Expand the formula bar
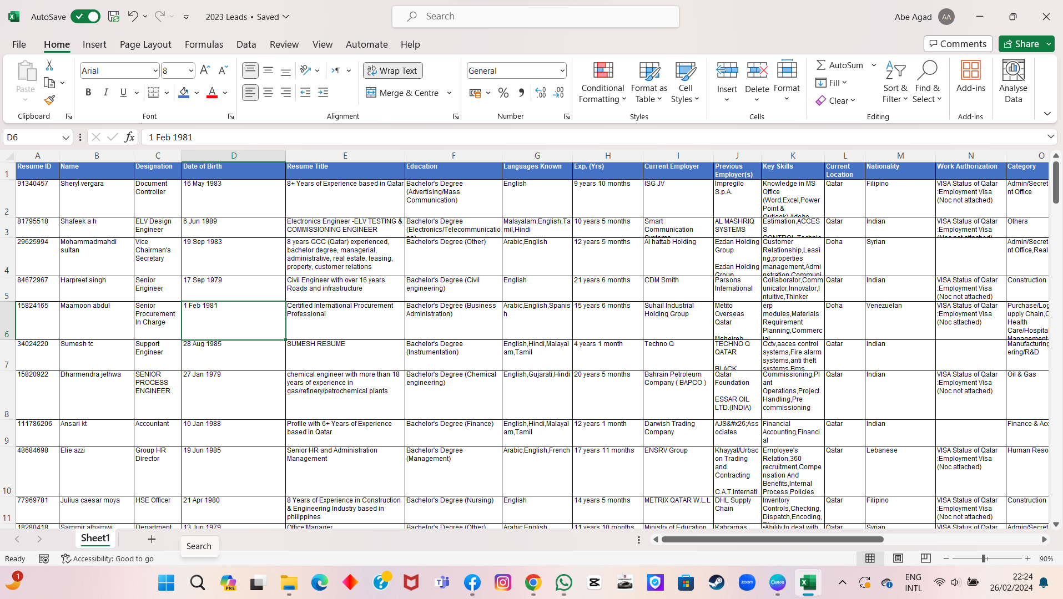The height and width of the screenshot is (599, 1063). point(1050,136)
